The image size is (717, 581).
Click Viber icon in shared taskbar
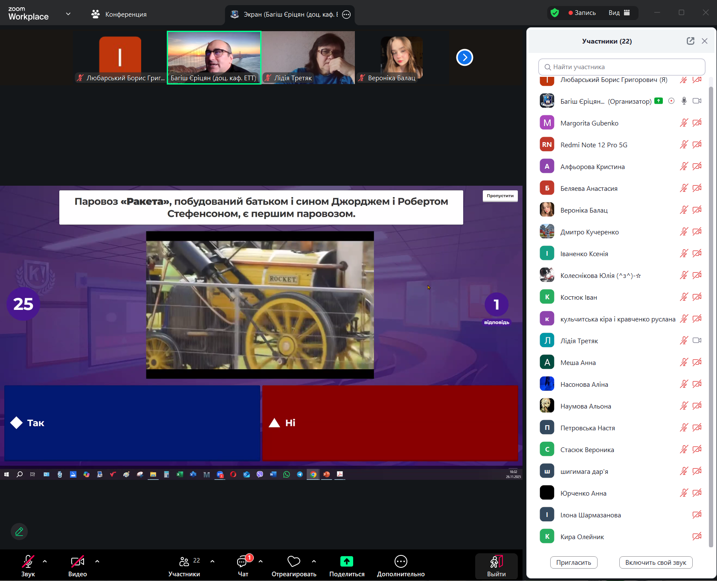[x=260, y=474]
